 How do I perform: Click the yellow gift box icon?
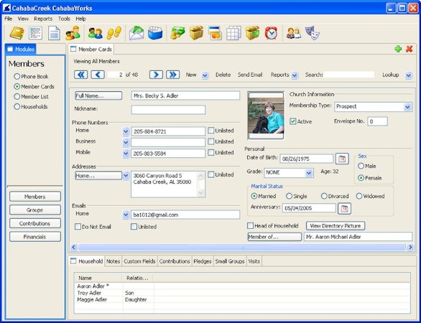[197, 33]
